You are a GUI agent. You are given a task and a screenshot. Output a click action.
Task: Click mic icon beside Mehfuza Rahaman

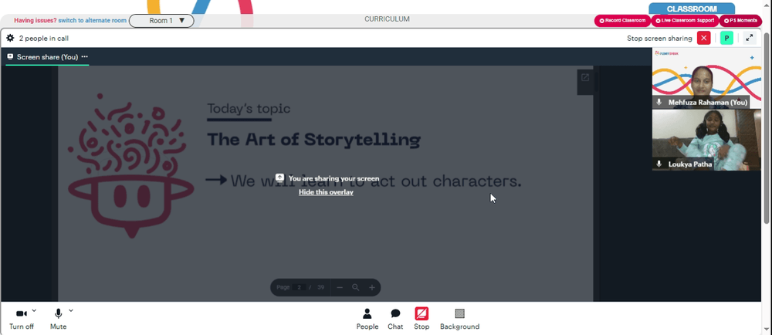[x=659, y=103]
